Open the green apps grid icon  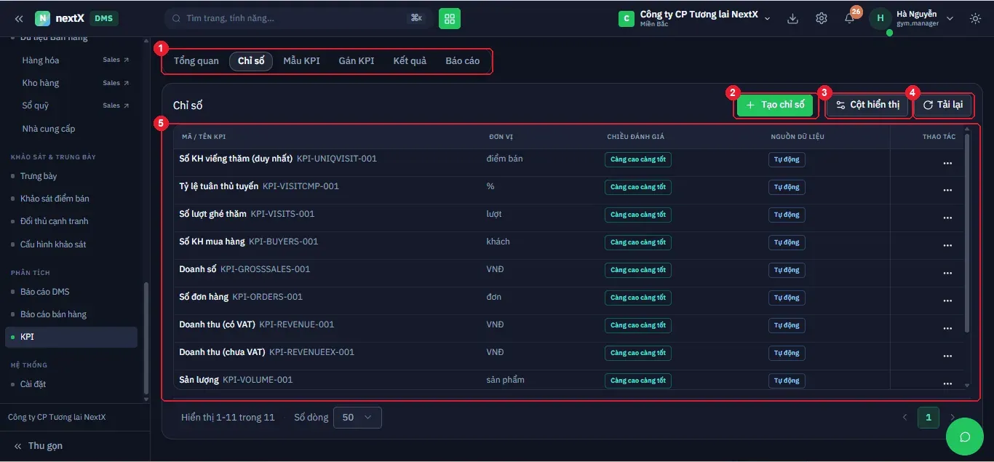point(450,18)
